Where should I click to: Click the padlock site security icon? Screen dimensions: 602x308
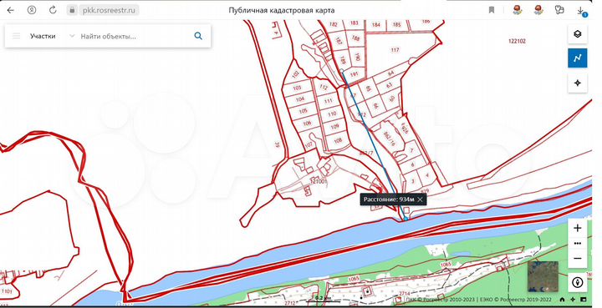point(72,10)
